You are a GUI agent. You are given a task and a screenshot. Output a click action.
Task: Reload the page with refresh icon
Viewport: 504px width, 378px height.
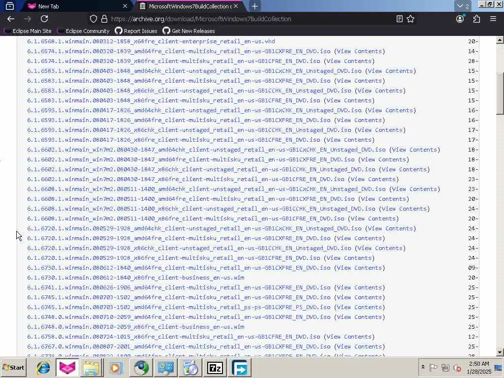[44, 19]
